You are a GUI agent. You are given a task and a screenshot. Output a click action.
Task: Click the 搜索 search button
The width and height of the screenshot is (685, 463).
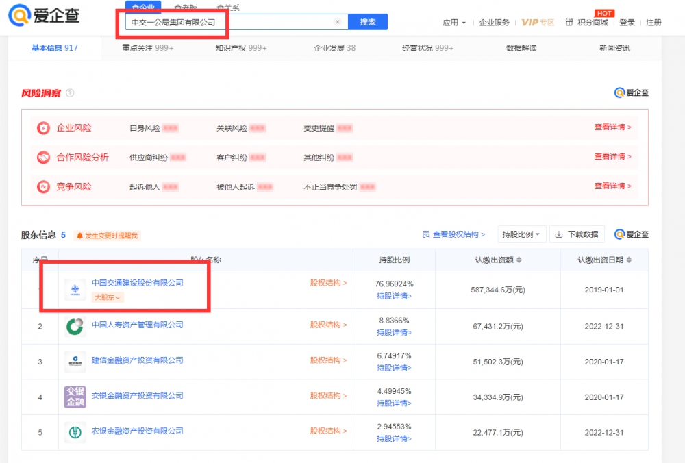pyautogui.click(x=367, y=22)
